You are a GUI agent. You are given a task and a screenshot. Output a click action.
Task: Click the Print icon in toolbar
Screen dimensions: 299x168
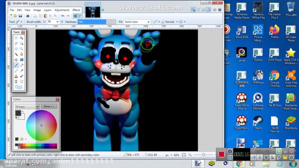click(x=27, y=16)
